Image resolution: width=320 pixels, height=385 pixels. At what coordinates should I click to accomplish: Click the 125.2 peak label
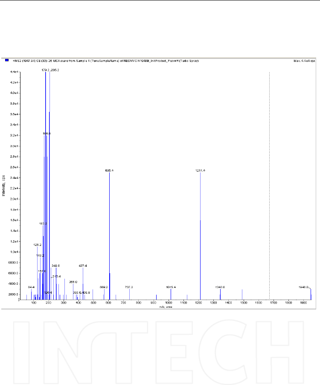pyautogui.click(x=37, y=245)
